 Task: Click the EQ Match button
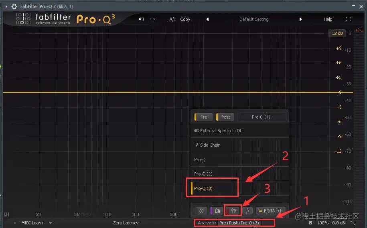click(271, 211)
